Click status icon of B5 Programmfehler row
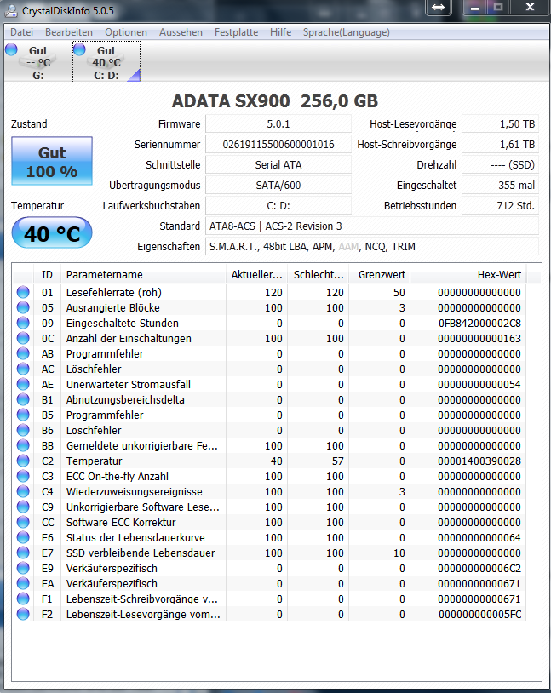551x693 pixels. (23, 415)
